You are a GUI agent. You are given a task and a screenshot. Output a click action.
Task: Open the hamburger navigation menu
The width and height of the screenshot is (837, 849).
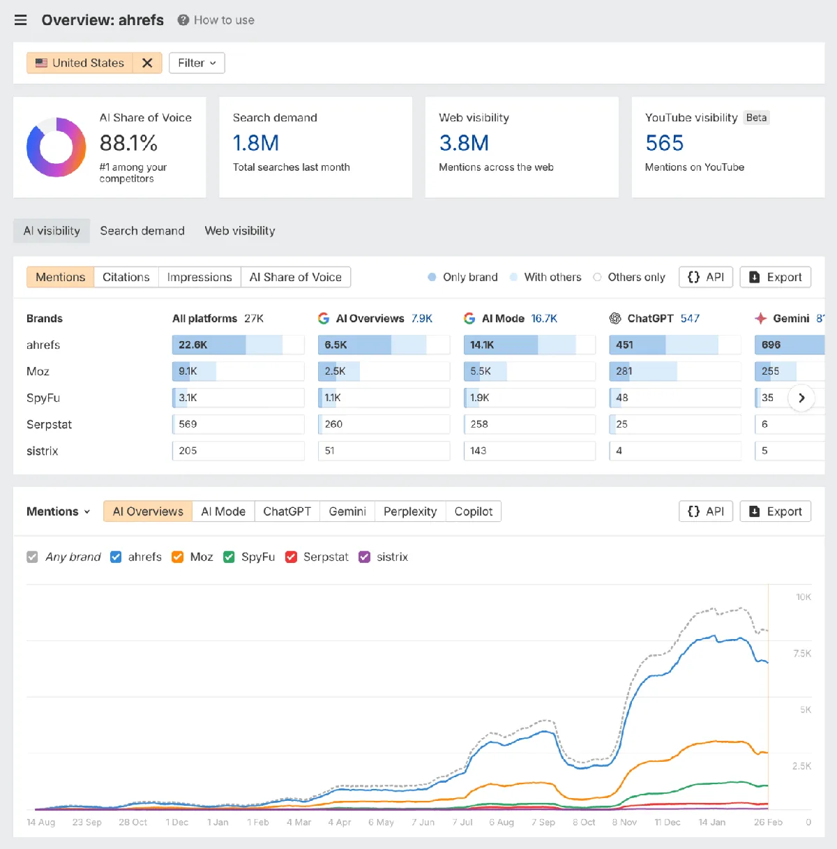(x=21, y=20)
